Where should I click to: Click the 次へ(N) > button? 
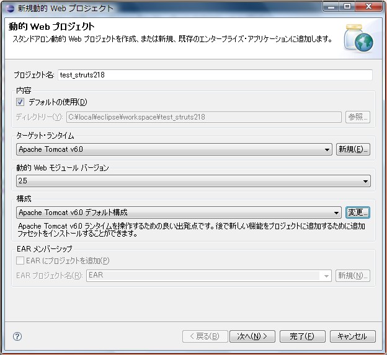pyautogui.click(x=252, y=336)
